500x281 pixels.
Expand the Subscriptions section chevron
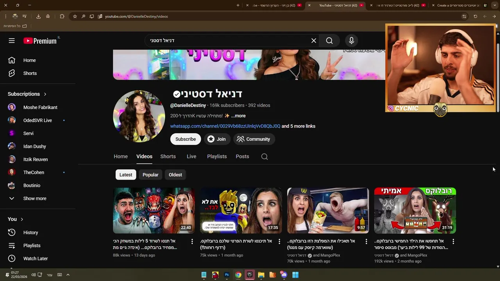pos(45,94)
